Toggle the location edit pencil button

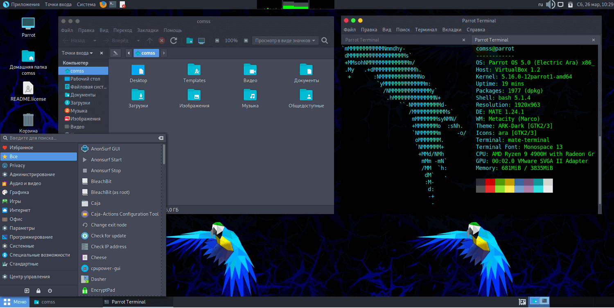coord(116,53)
